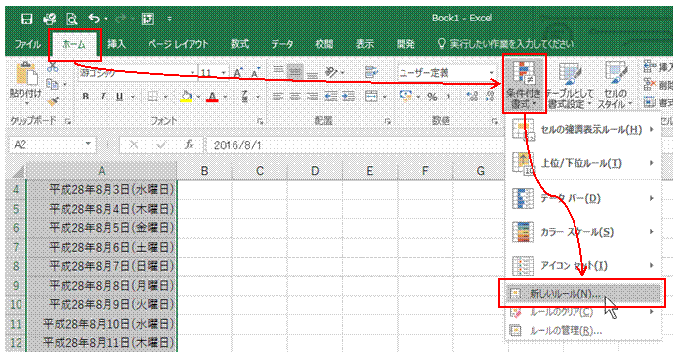Open データ バー submenu

(x=583, y=198)
